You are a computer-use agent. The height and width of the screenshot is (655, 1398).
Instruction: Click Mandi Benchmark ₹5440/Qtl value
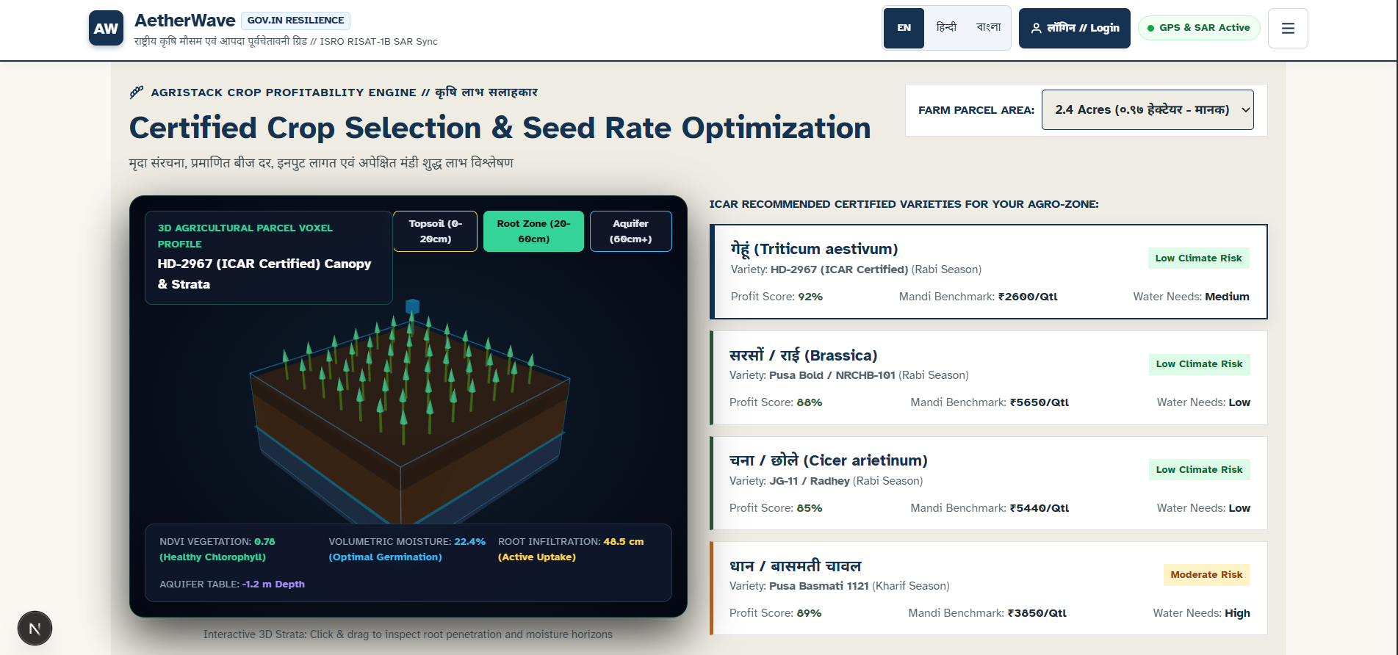(1040, 508)
